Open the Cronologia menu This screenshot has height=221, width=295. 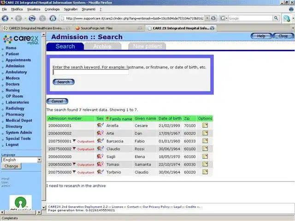pyautogui.click(x=52, y=9)
